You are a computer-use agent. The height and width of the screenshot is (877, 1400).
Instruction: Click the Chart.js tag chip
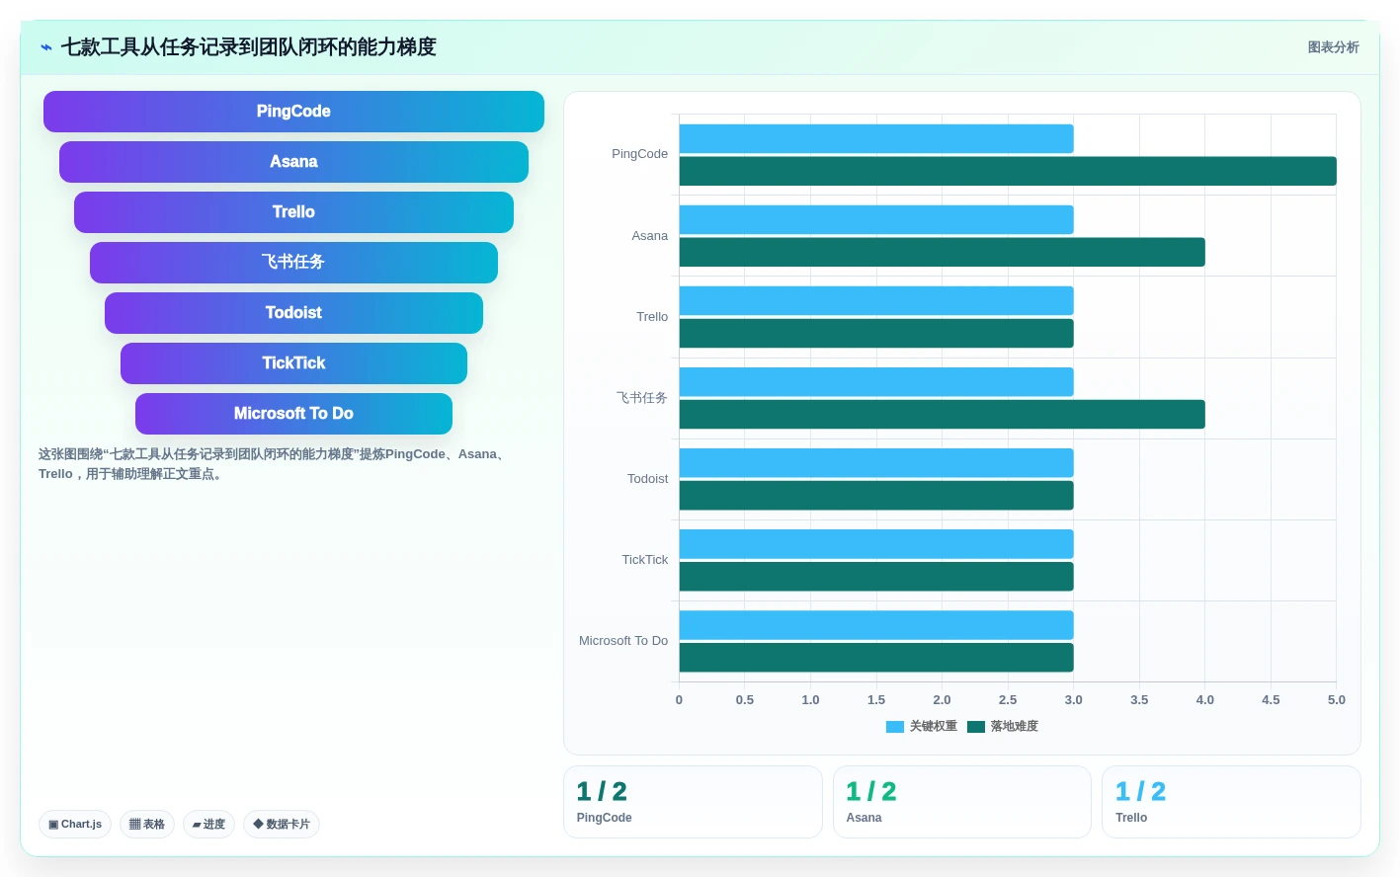pos(75,824)
